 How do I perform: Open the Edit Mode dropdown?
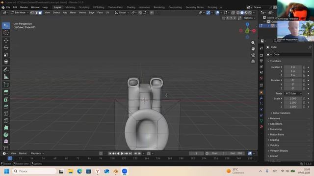point(20,13)
